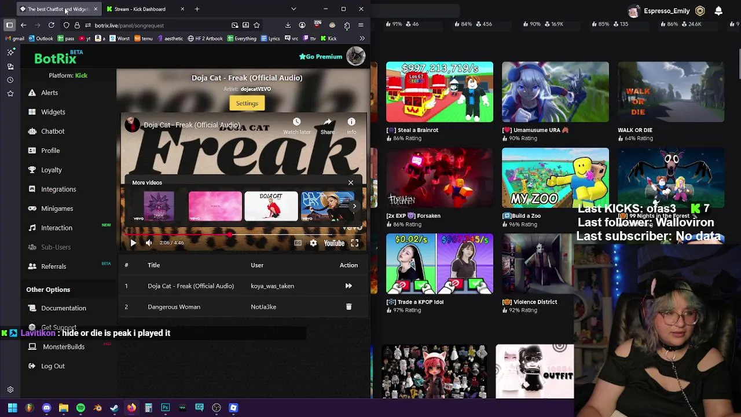Image resolution: width=741 pixels, height=417 pixels.
Task: Open the Firefox hamburger menu
Action: [361, 25]
